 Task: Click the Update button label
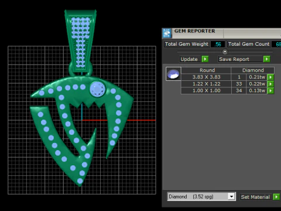(x=189, y=59)
